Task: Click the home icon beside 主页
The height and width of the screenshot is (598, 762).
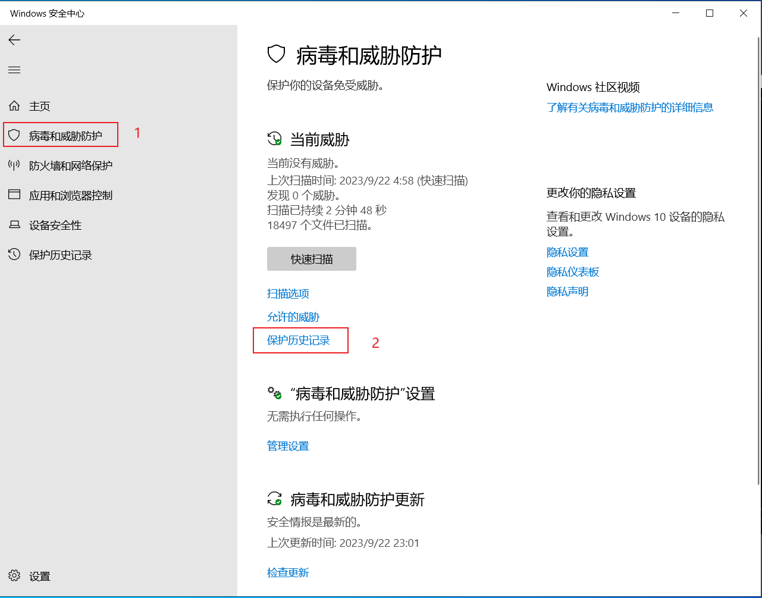Action: (x=14, y=106)
